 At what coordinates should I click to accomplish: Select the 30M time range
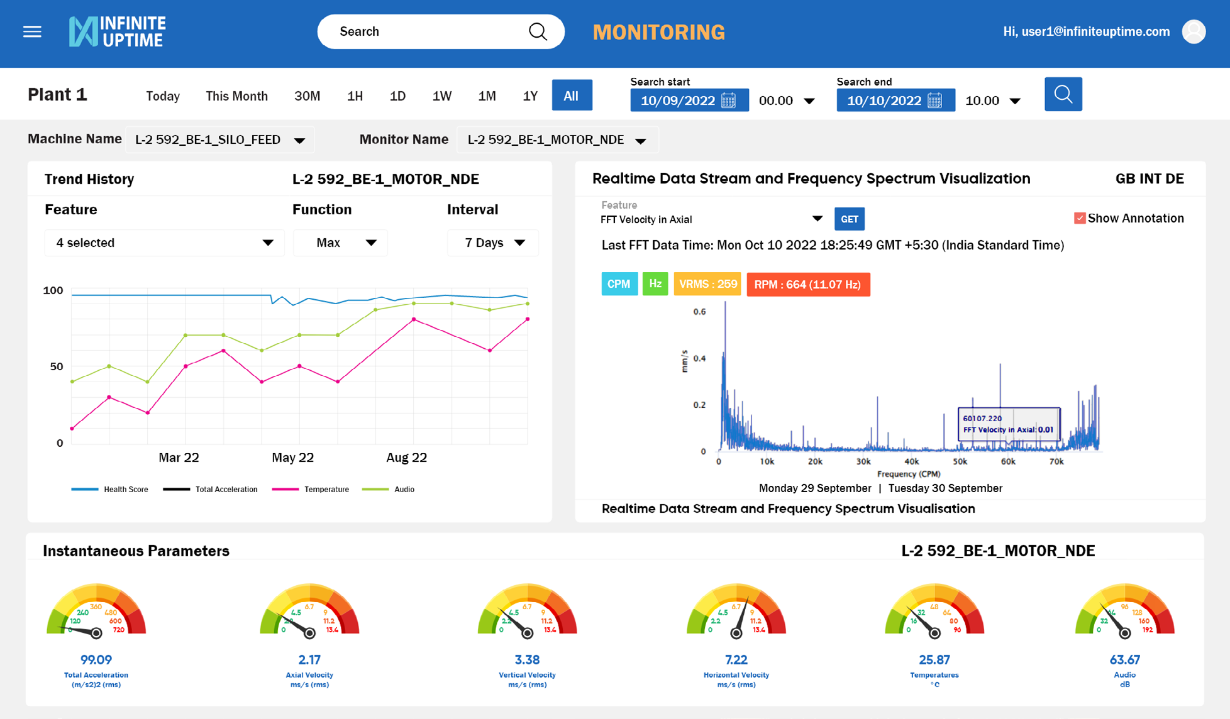307,96
